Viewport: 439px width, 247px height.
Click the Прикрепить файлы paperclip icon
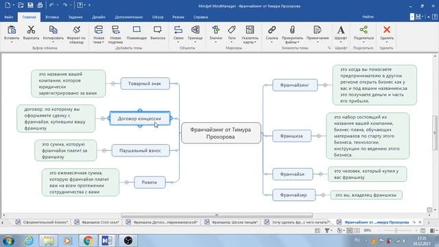292,30
